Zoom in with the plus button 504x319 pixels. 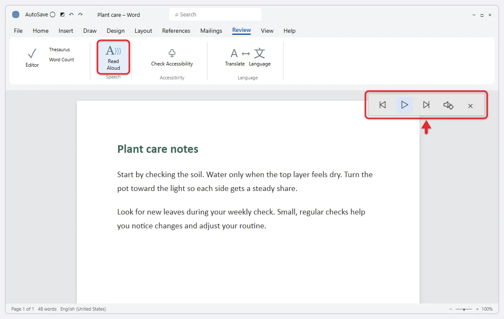477,309
